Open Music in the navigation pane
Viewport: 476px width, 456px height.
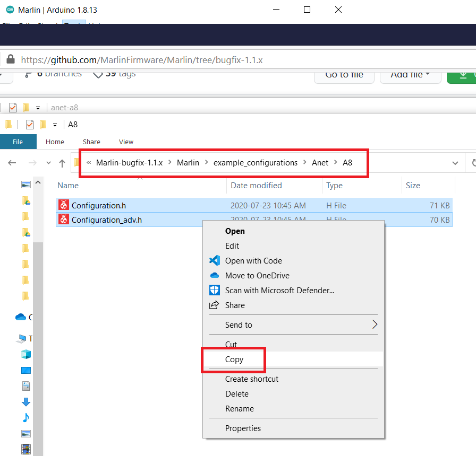pyautogui.click(x=26, y=418)
